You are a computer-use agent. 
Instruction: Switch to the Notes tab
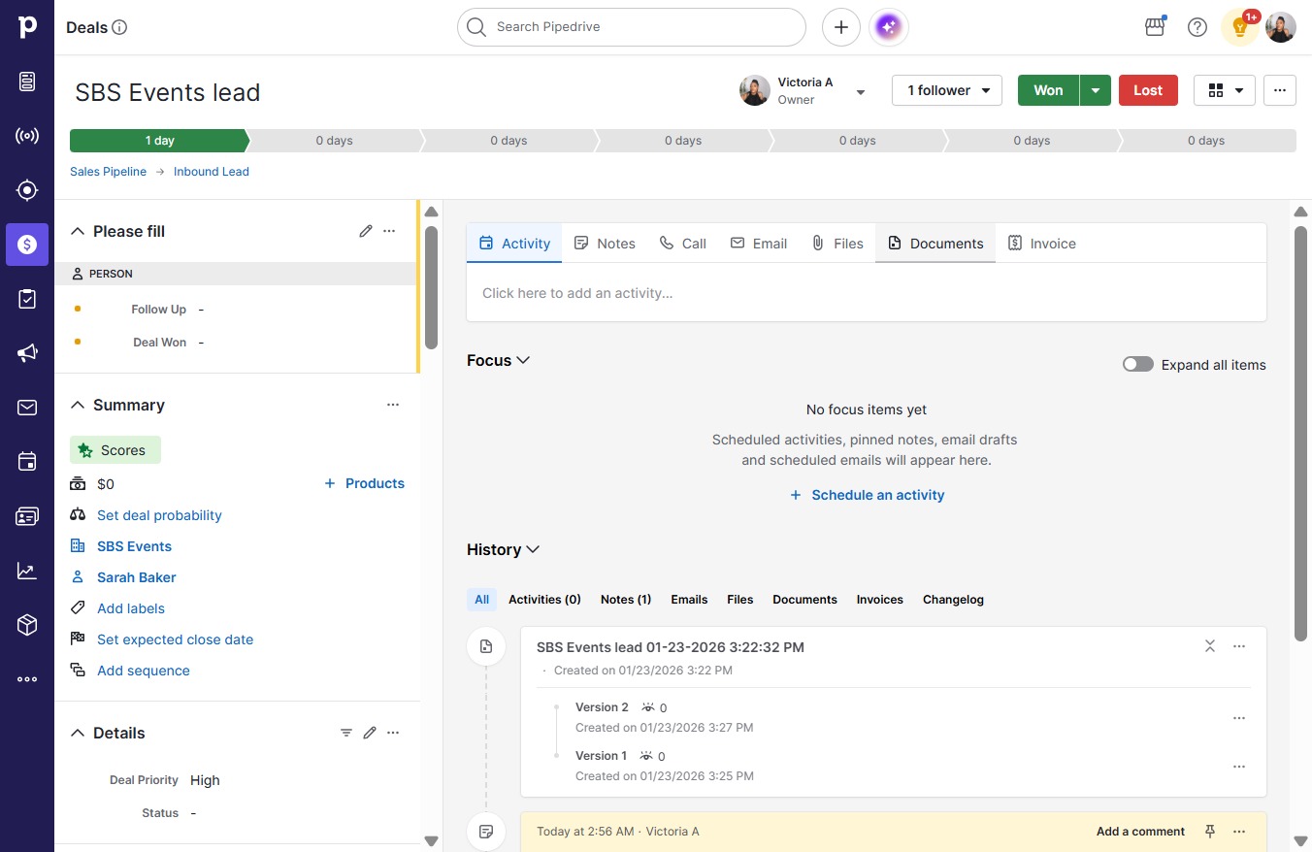point(605,244)
